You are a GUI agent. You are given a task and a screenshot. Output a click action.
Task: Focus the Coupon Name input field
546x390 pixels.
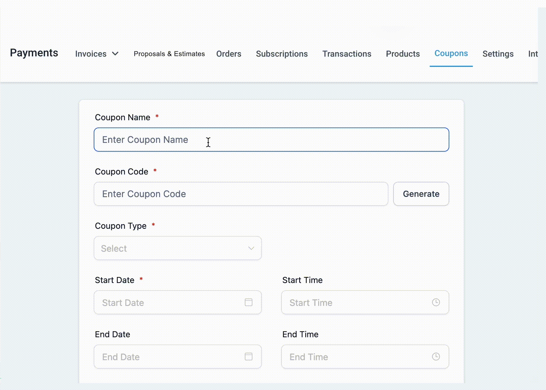[271, 140]
